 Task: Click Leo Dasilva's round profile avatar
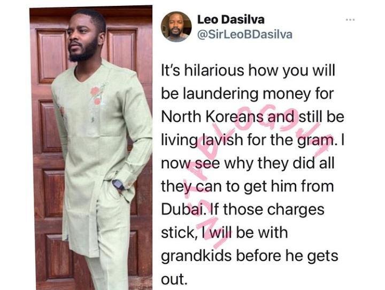[176, 27]
